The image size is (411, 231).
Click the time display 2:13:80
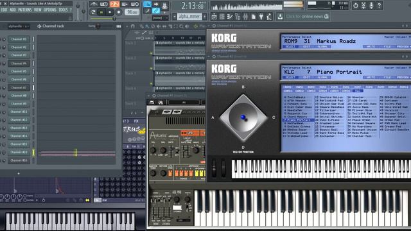tap(193, 6)
